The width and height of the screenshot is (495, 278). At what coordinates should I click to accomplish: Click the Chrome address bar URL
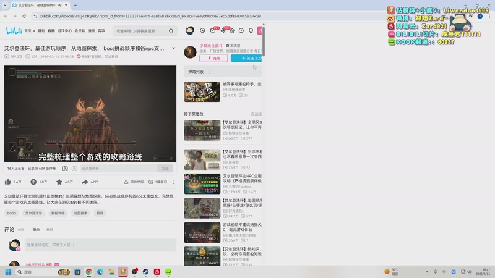coord(150,16)
